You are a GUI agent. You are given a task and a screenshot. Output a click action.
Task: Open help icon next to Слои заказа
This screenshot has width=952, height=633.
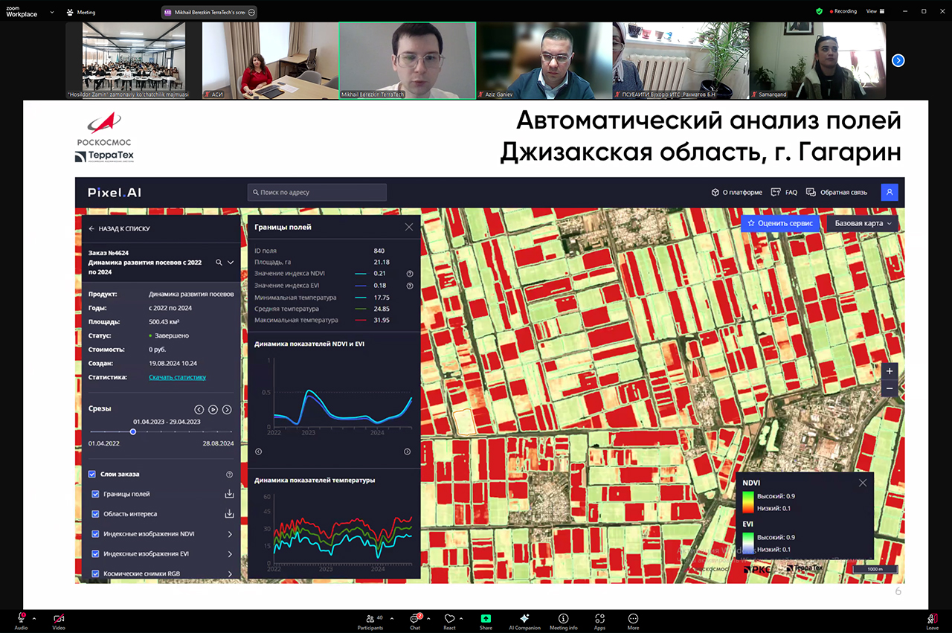click(x=229, y=474)
